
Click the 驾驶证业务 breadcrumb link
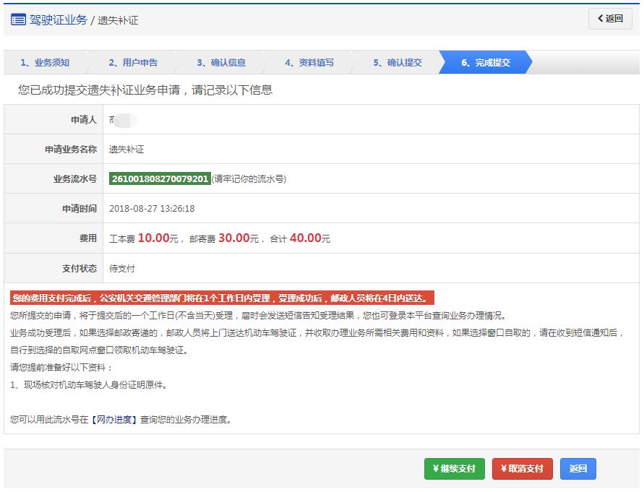[59, 20]
